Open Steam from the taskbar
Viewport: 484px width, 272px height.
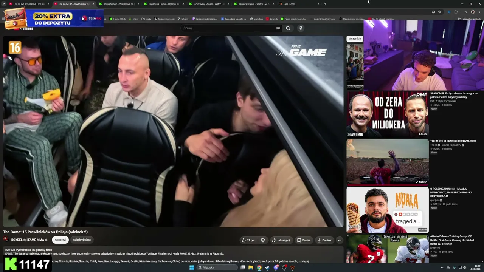(267, 267)
